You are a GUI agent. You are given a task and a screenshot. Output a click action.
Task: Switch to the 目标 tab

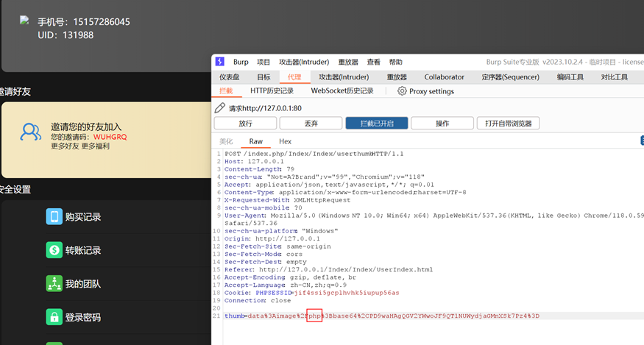click(x=263, y=77)
